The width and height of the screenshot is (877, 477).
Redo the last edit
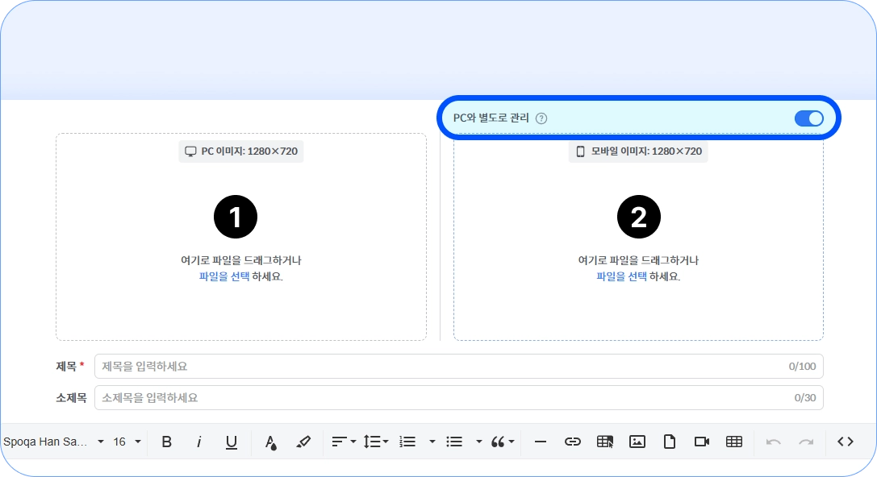pos(806,442)
